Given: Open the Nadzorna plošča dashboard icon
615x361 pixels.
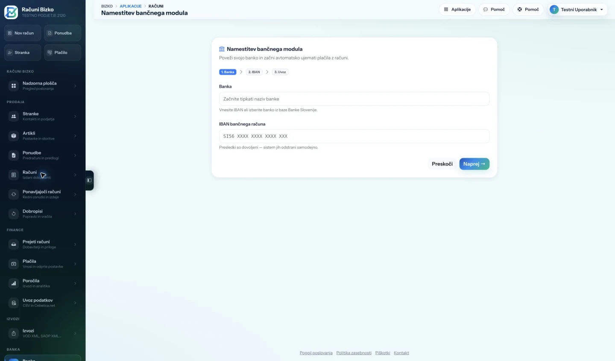Looking at the screenshot, I should click(14, 86).
